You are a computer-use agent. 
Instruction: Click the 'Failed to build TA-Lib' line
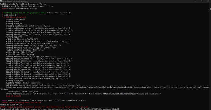(11, 105)
